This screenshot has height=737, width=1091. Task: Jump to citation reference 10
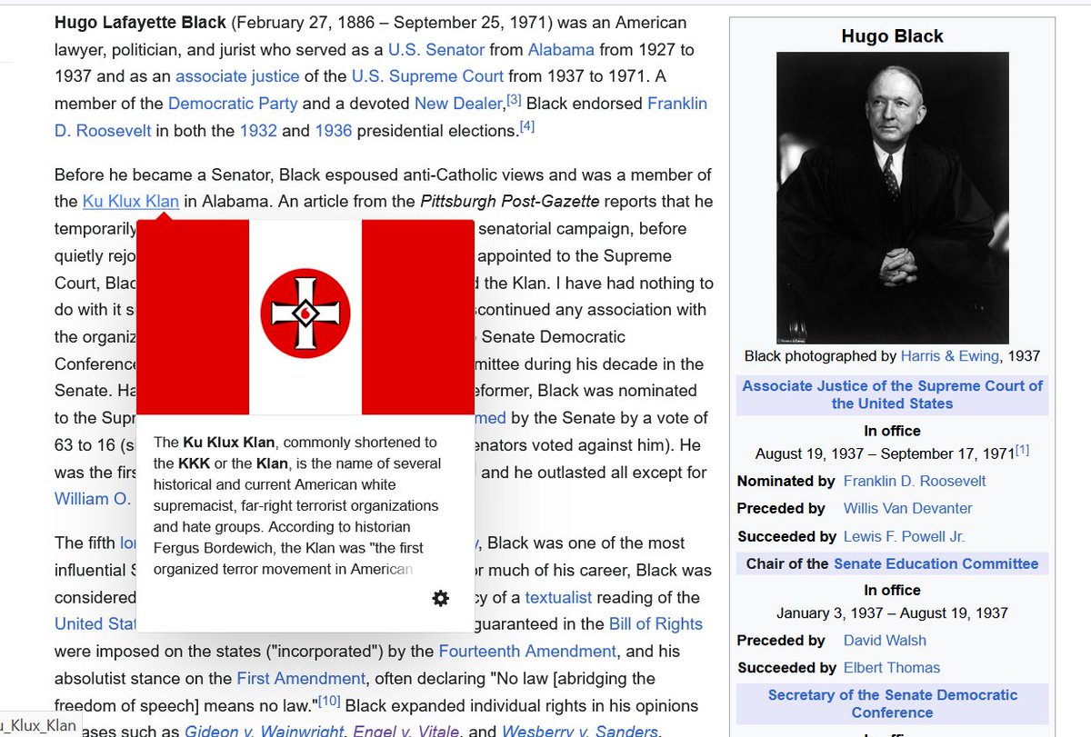pos(329,700)
